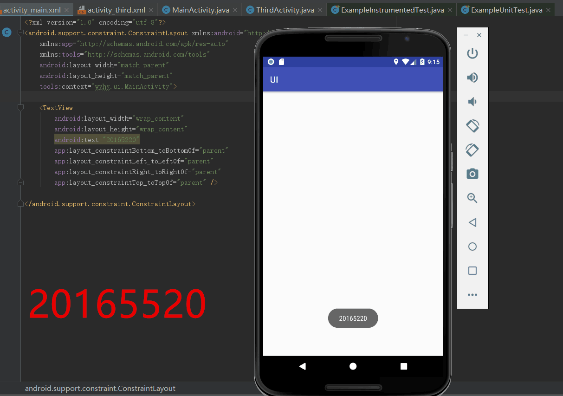Click android:layout_width match_parent line

pos(104,65)
